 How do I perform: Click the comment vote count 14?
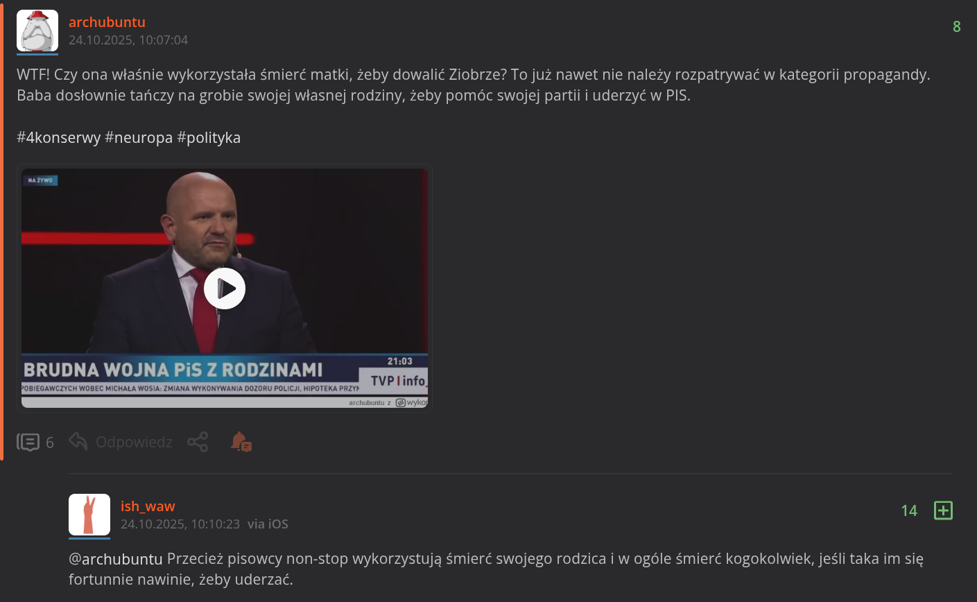tap(909, 510)
